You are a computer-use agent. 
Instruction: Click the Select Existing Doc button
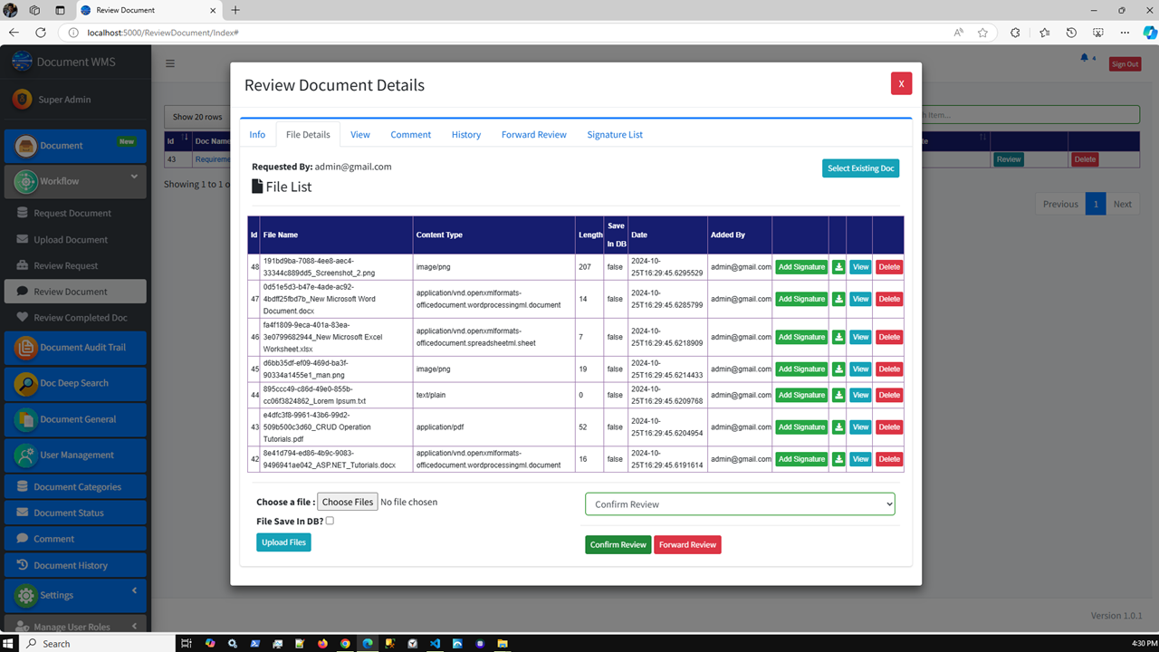tap(860, 168)
